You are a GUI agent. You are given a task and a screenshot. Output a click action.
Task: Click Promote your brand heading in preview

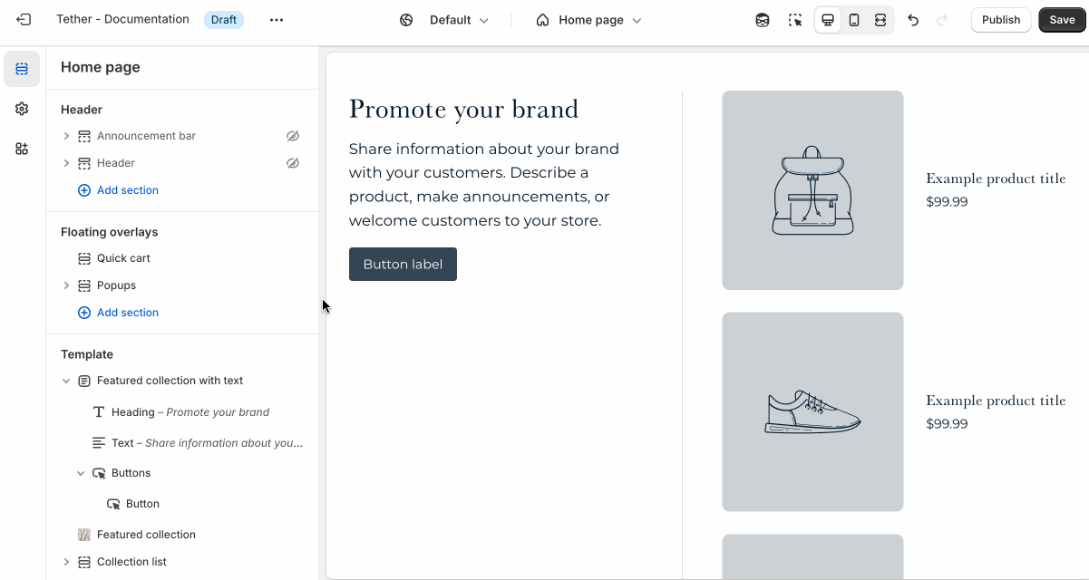(463, 109)
